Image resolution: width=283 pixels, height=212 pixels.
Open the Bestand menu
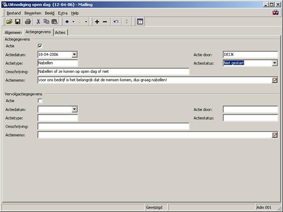click(x=14, y=13)
